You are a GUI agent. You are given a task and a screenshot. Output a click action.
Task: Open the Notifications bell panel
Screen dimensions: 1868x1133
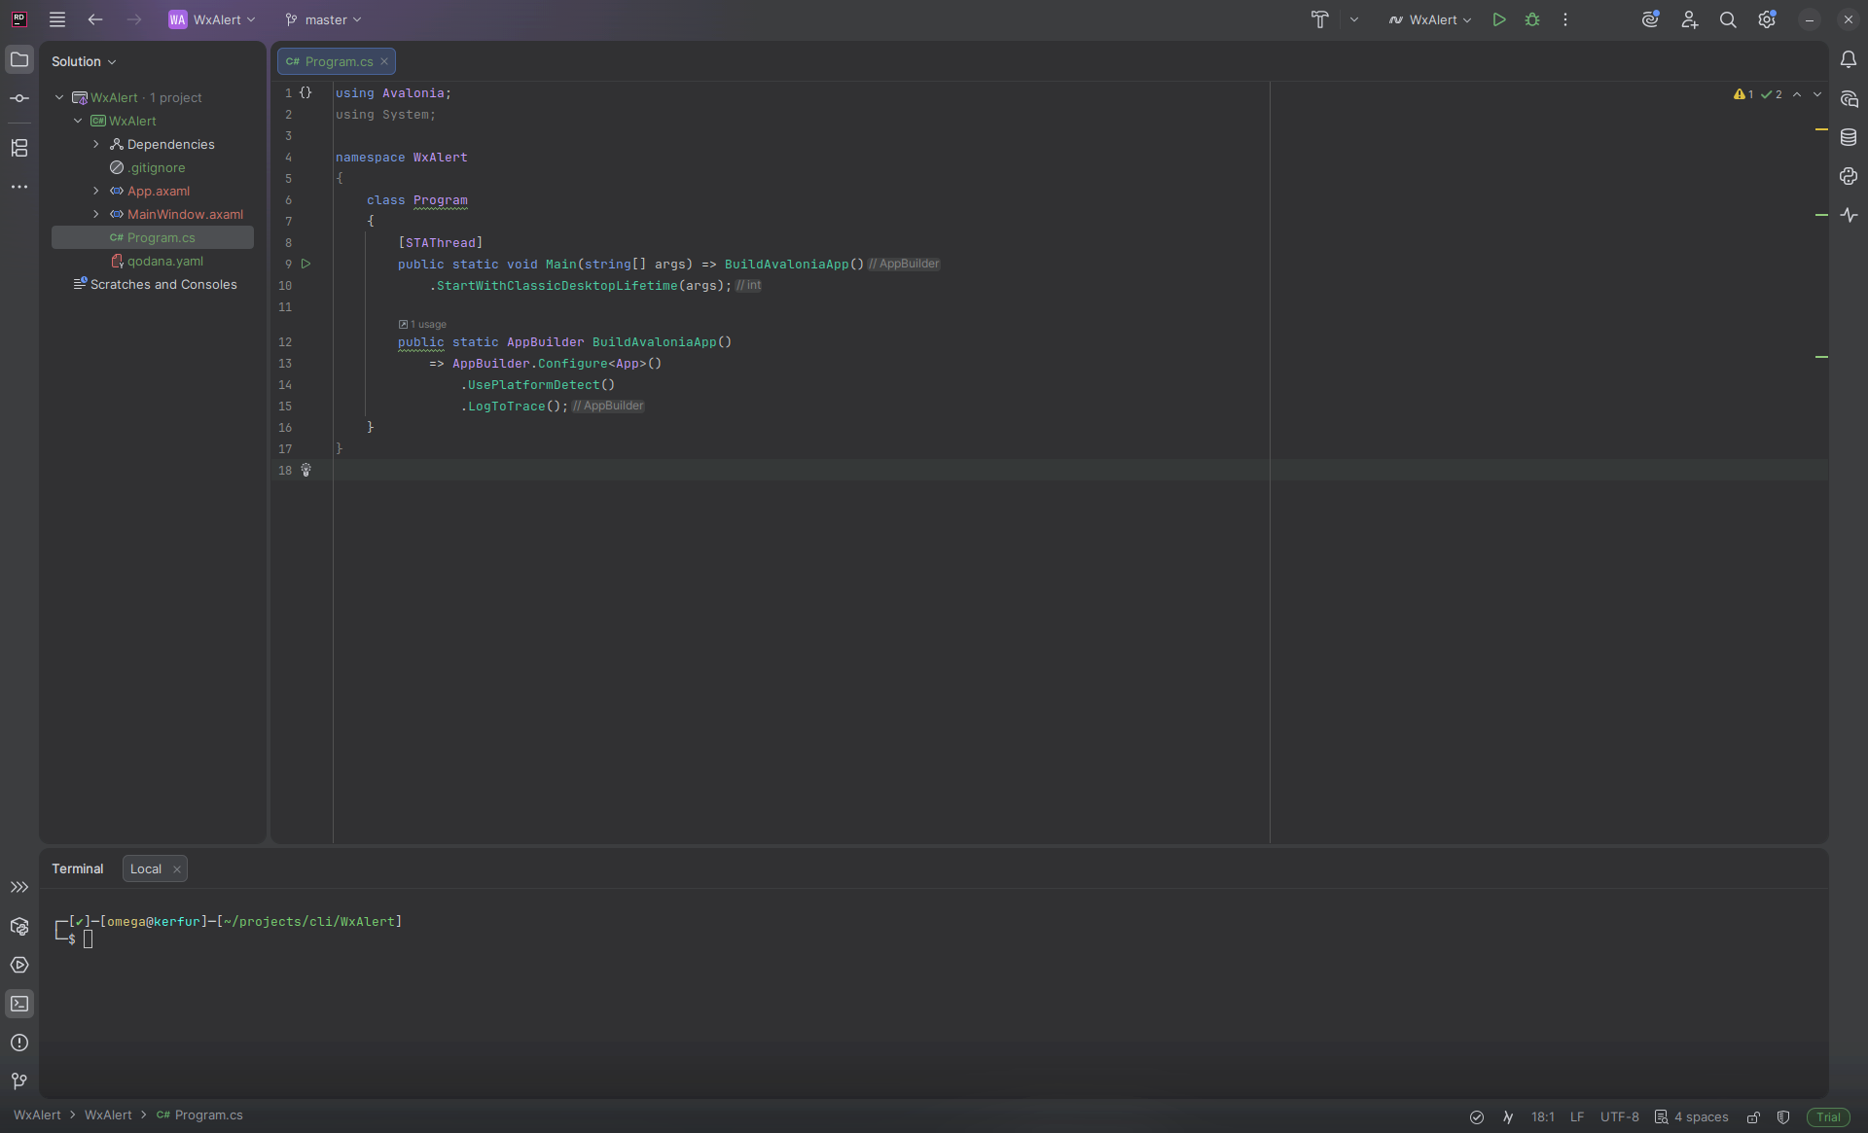(x=1849, y=60)
